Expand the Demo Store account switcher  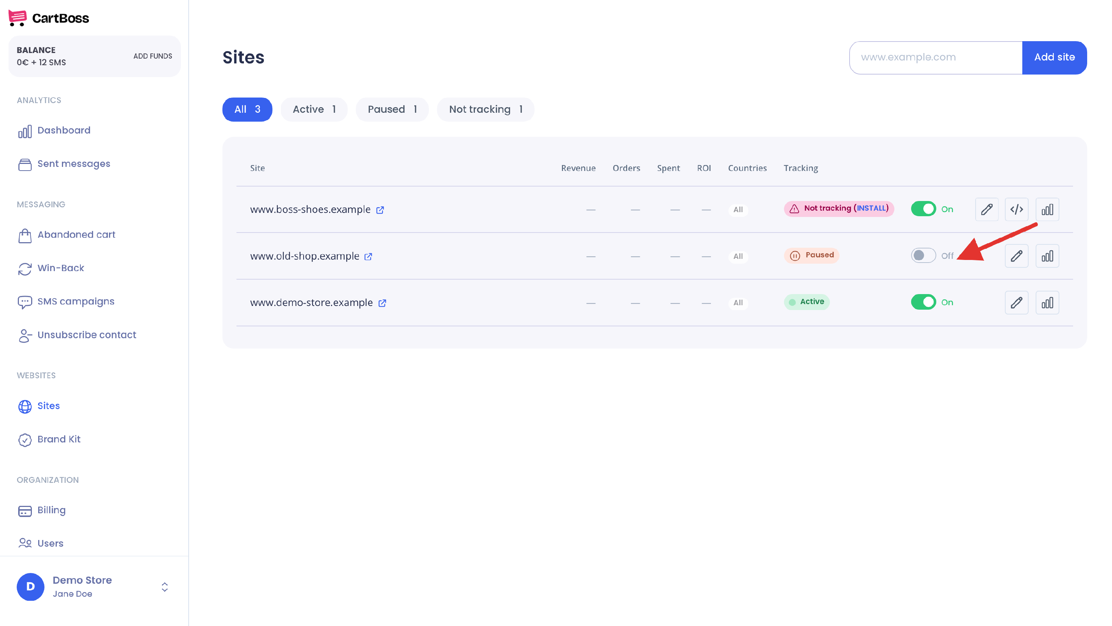click(165, 587)
